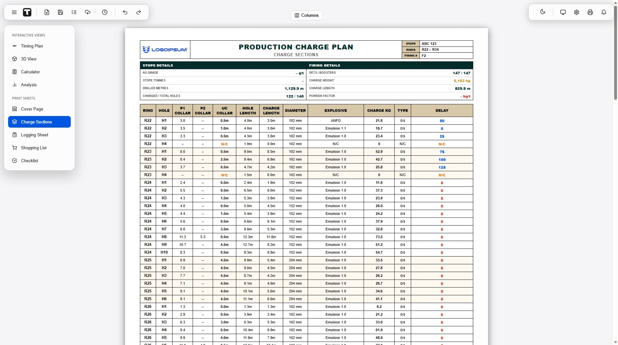618x345 pixels.
Task: Open the Calculator view
Action: [39, 72]
